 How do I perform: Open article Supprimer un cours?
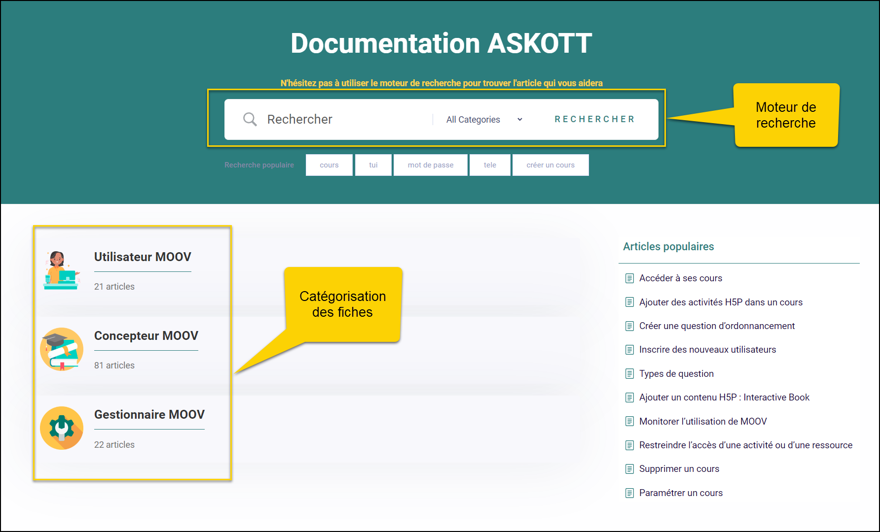[x=679, y=469]
